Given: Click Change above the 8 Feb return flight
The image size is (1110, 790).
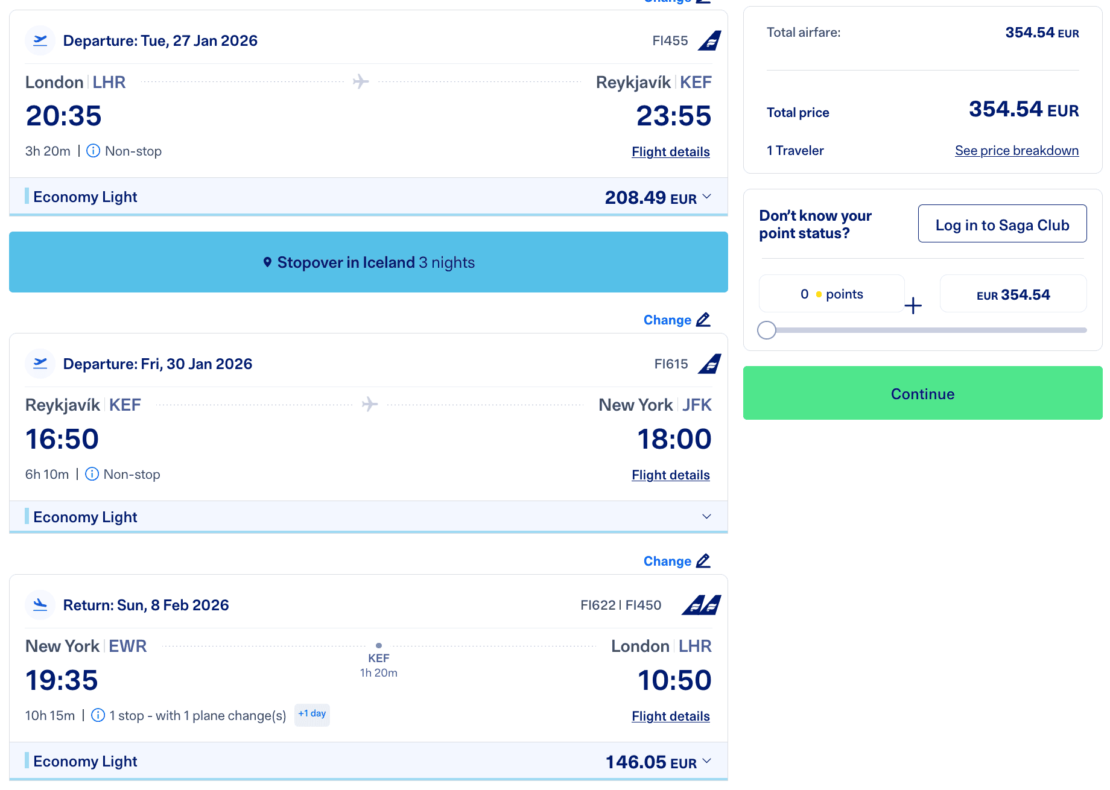Looking at the screenshot, I should click(x=667, y=561).
